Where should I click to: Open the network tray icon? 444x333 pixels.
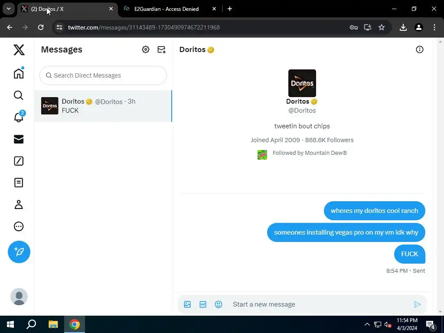coord(377,324)
